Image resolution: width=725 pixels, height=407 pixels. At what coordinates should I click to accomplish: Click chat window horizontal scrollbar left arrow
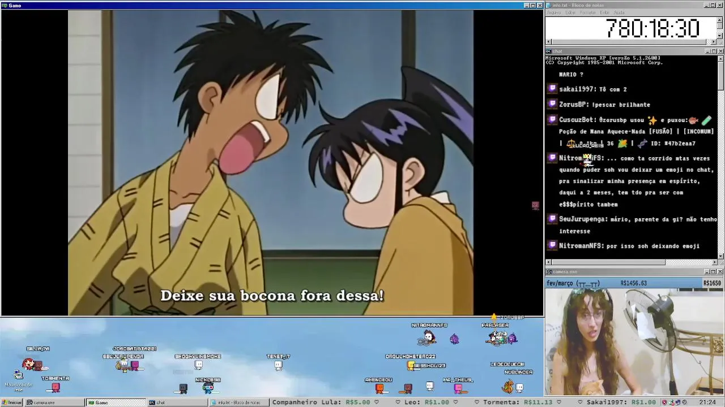(548, 262)
